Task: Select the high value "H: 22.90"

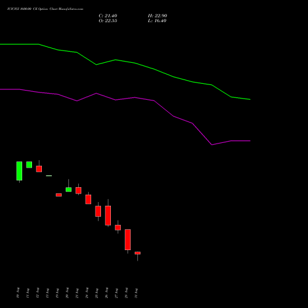Action: 157,16
